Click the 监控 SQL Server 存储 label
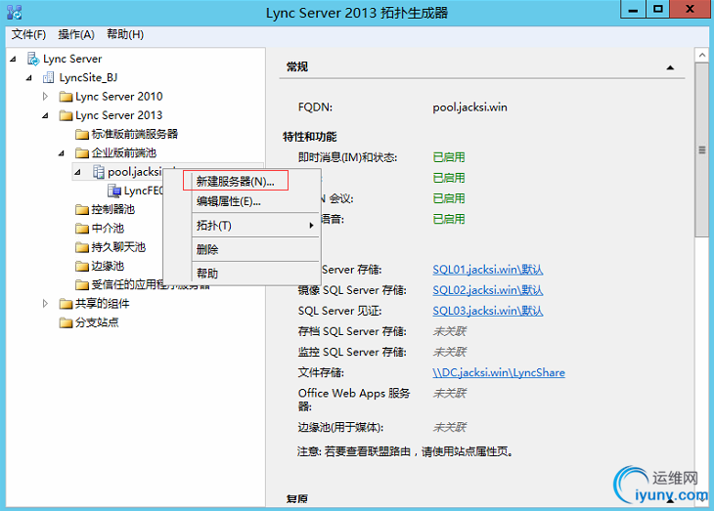 (352, 352)
